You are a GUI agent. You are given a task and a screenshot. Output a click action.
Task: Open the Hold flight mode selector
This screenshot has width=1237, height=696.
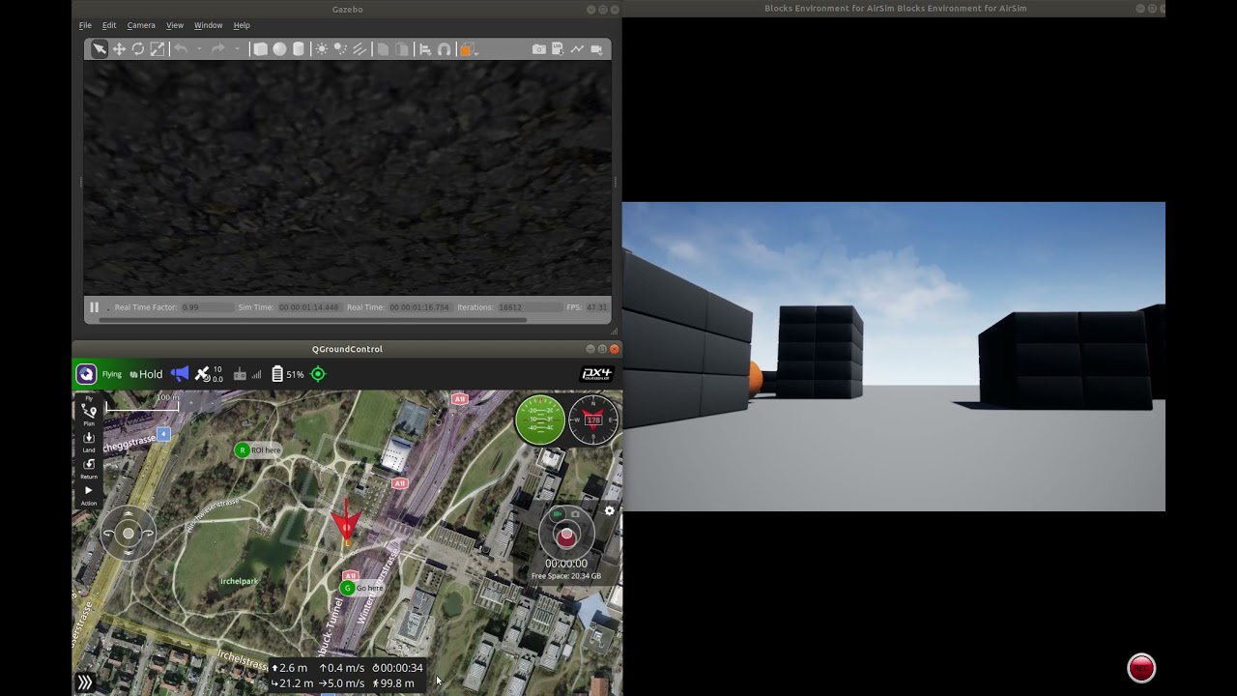click(x=146, y=374)
